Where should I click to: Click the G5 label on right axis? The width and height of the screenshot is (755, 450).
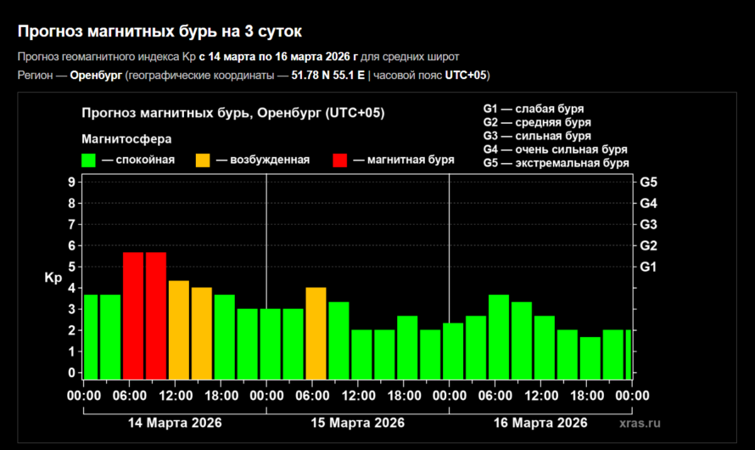[x=649, y=182]
